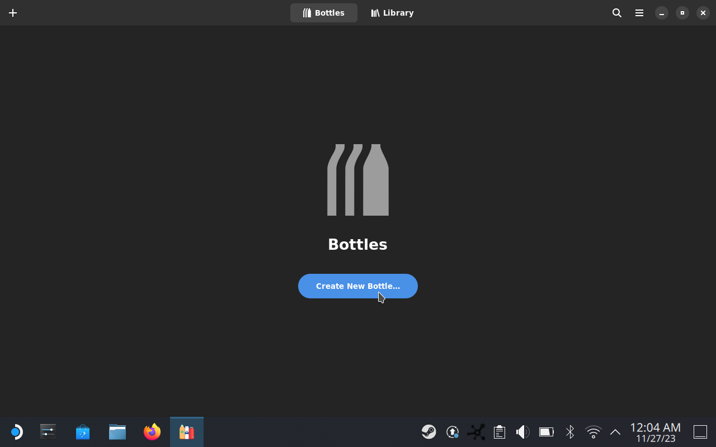
Task: Switch to the Bottles tab
Action: point(324,13)
